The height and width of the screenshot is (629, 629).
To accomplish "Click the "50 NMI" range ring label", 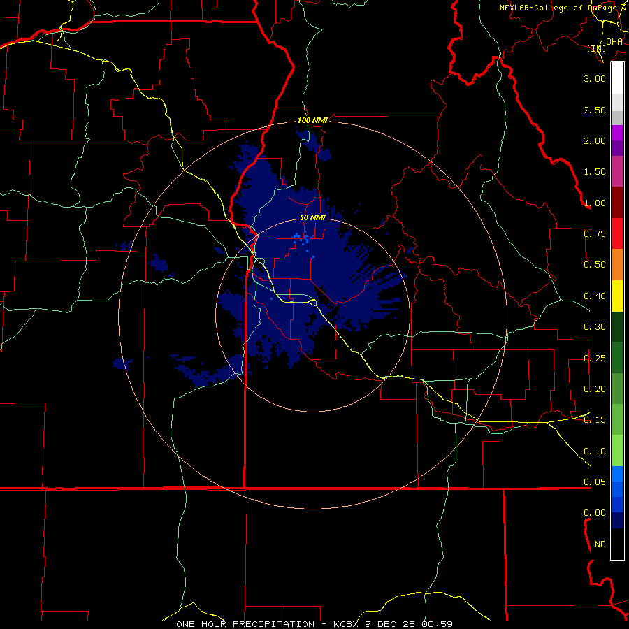I will [312, 217].
